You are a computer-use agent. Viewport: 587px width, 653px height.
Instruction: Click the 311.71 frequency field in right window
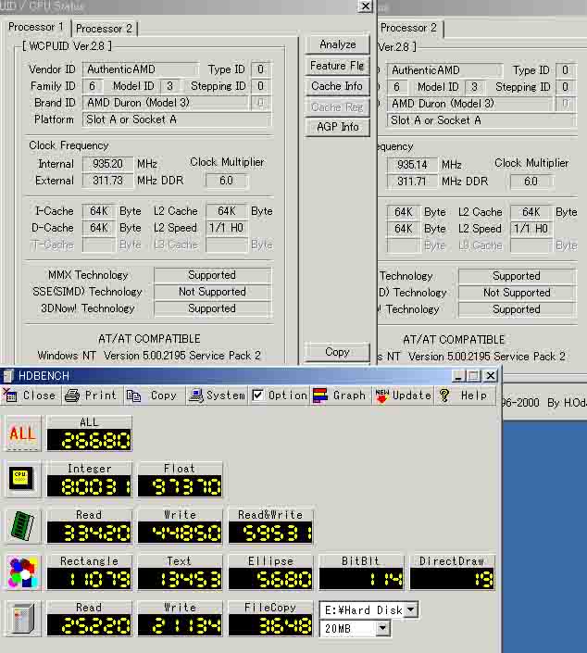coord(412,182)
